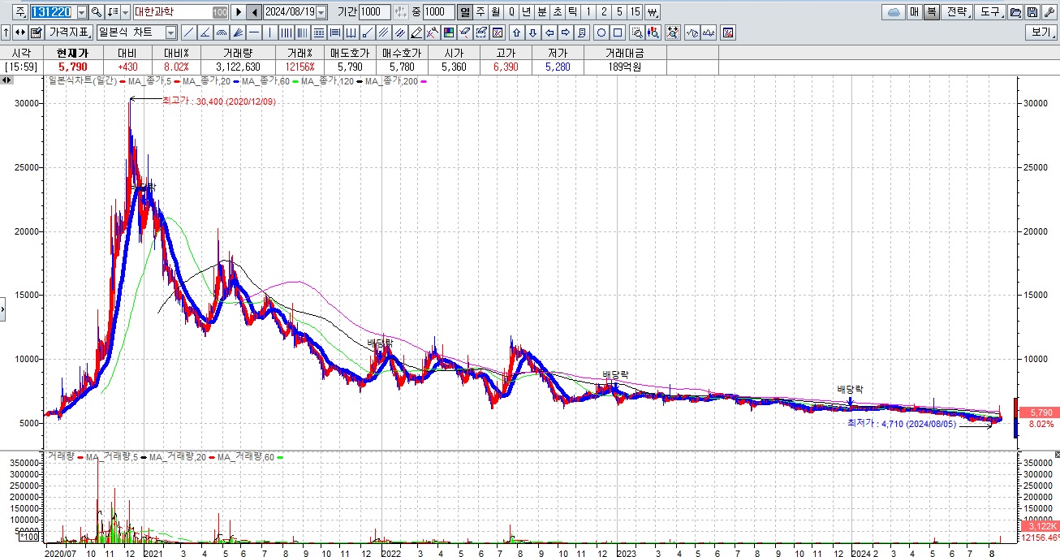Switch to monthly (월) chart period

(496, 12)
